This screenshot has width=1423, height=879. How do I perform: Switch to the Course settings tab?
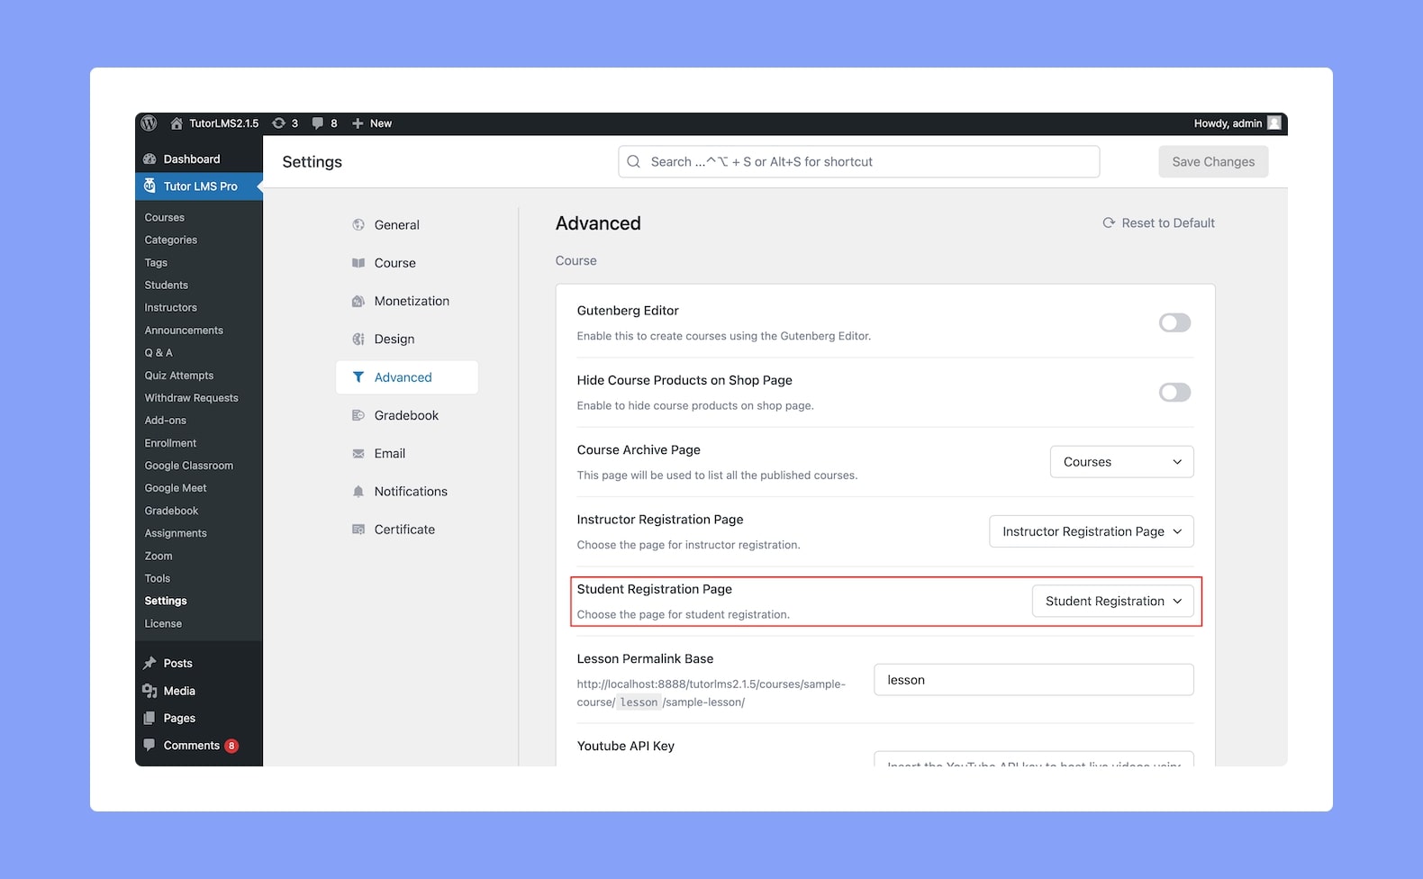click(407, 263)
